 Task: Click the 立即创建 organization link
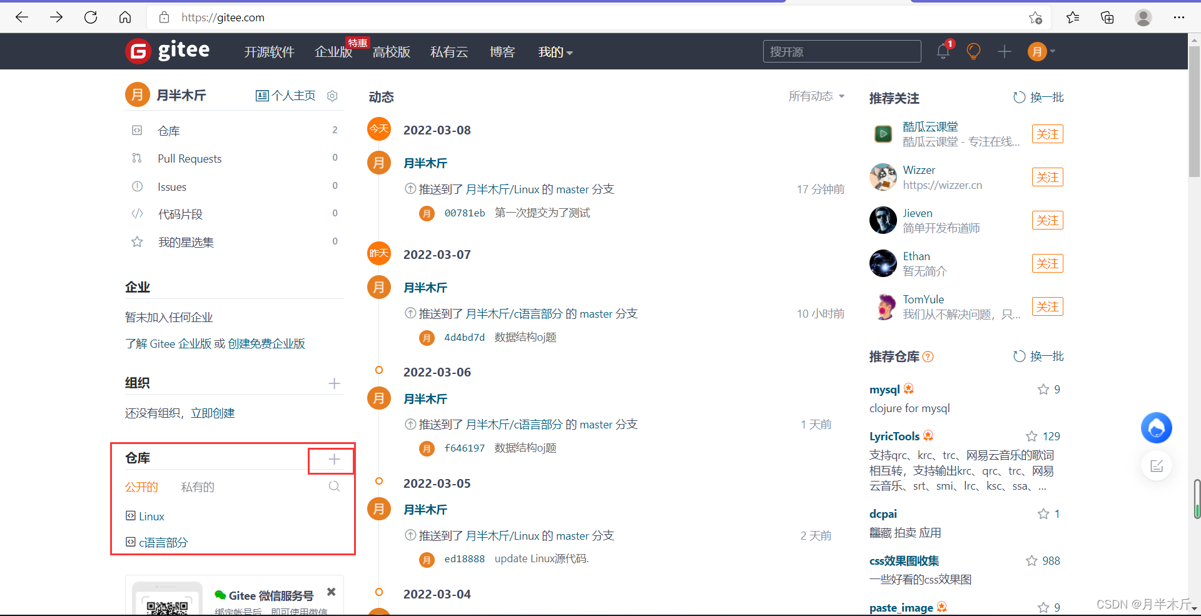213,413
